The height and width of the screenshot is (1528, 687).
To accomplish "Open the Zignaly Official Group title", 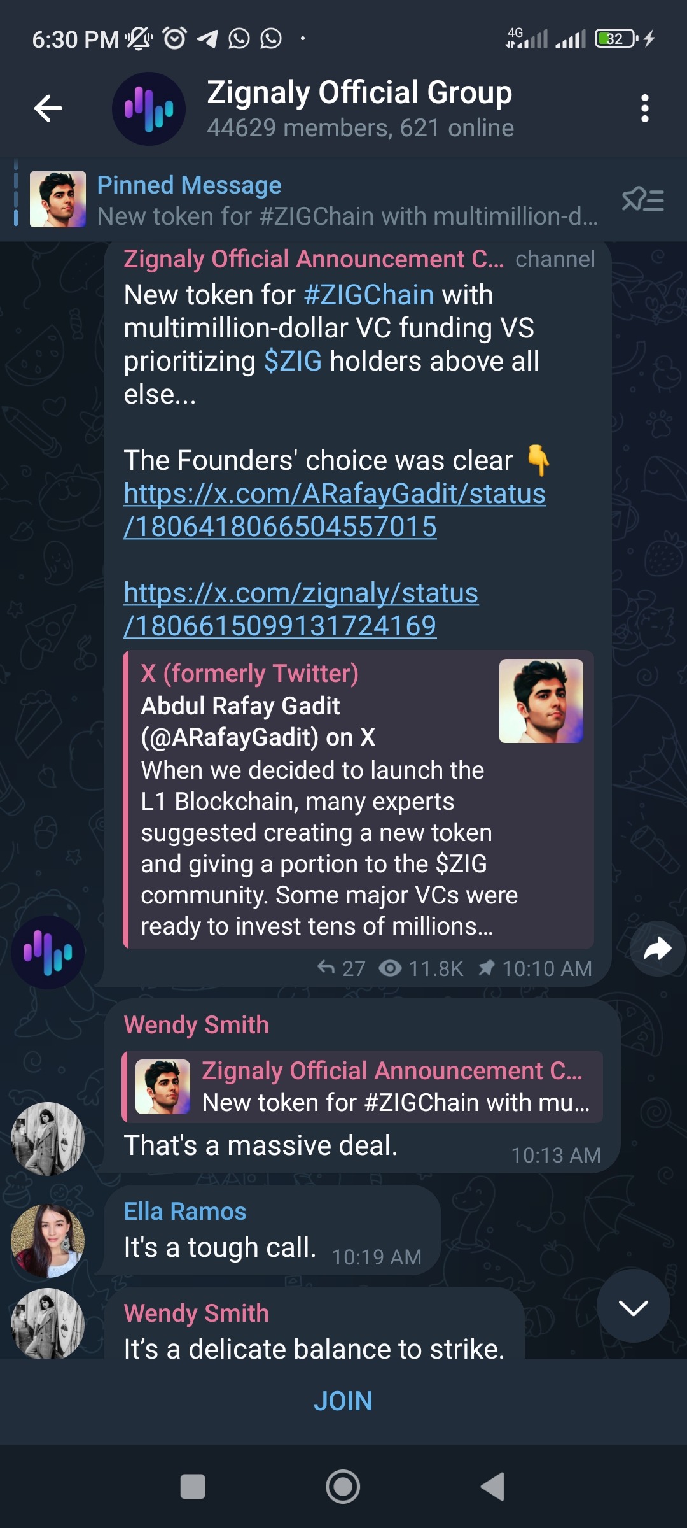I will click(359, 93).
